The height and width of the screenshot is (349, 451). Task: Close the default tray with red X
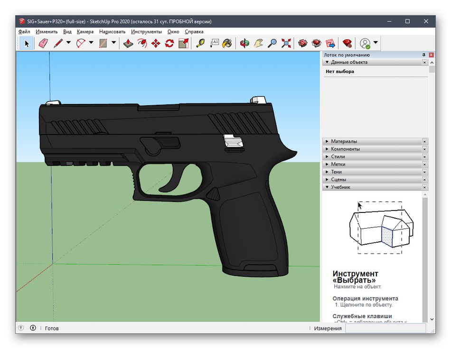(x=431, y=55)
